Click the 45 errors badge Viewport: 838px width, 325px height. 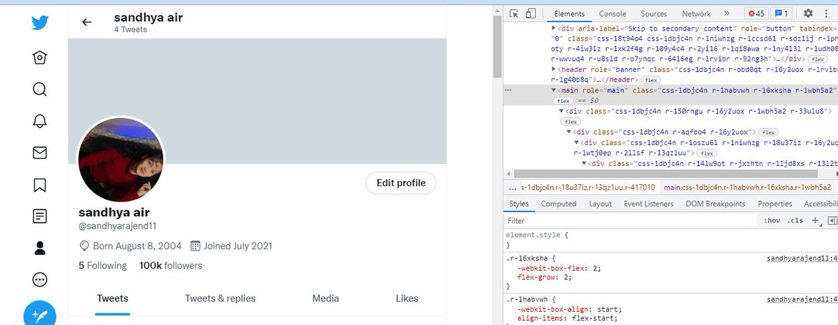756,13
